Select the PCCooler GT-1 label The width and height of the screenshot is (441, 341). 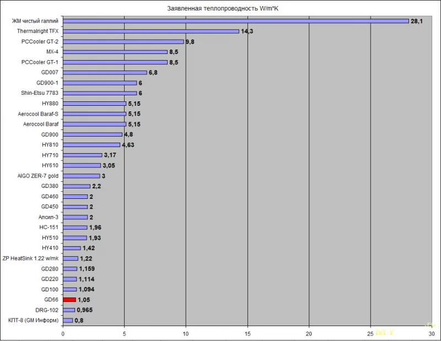[x=40, y=62]
